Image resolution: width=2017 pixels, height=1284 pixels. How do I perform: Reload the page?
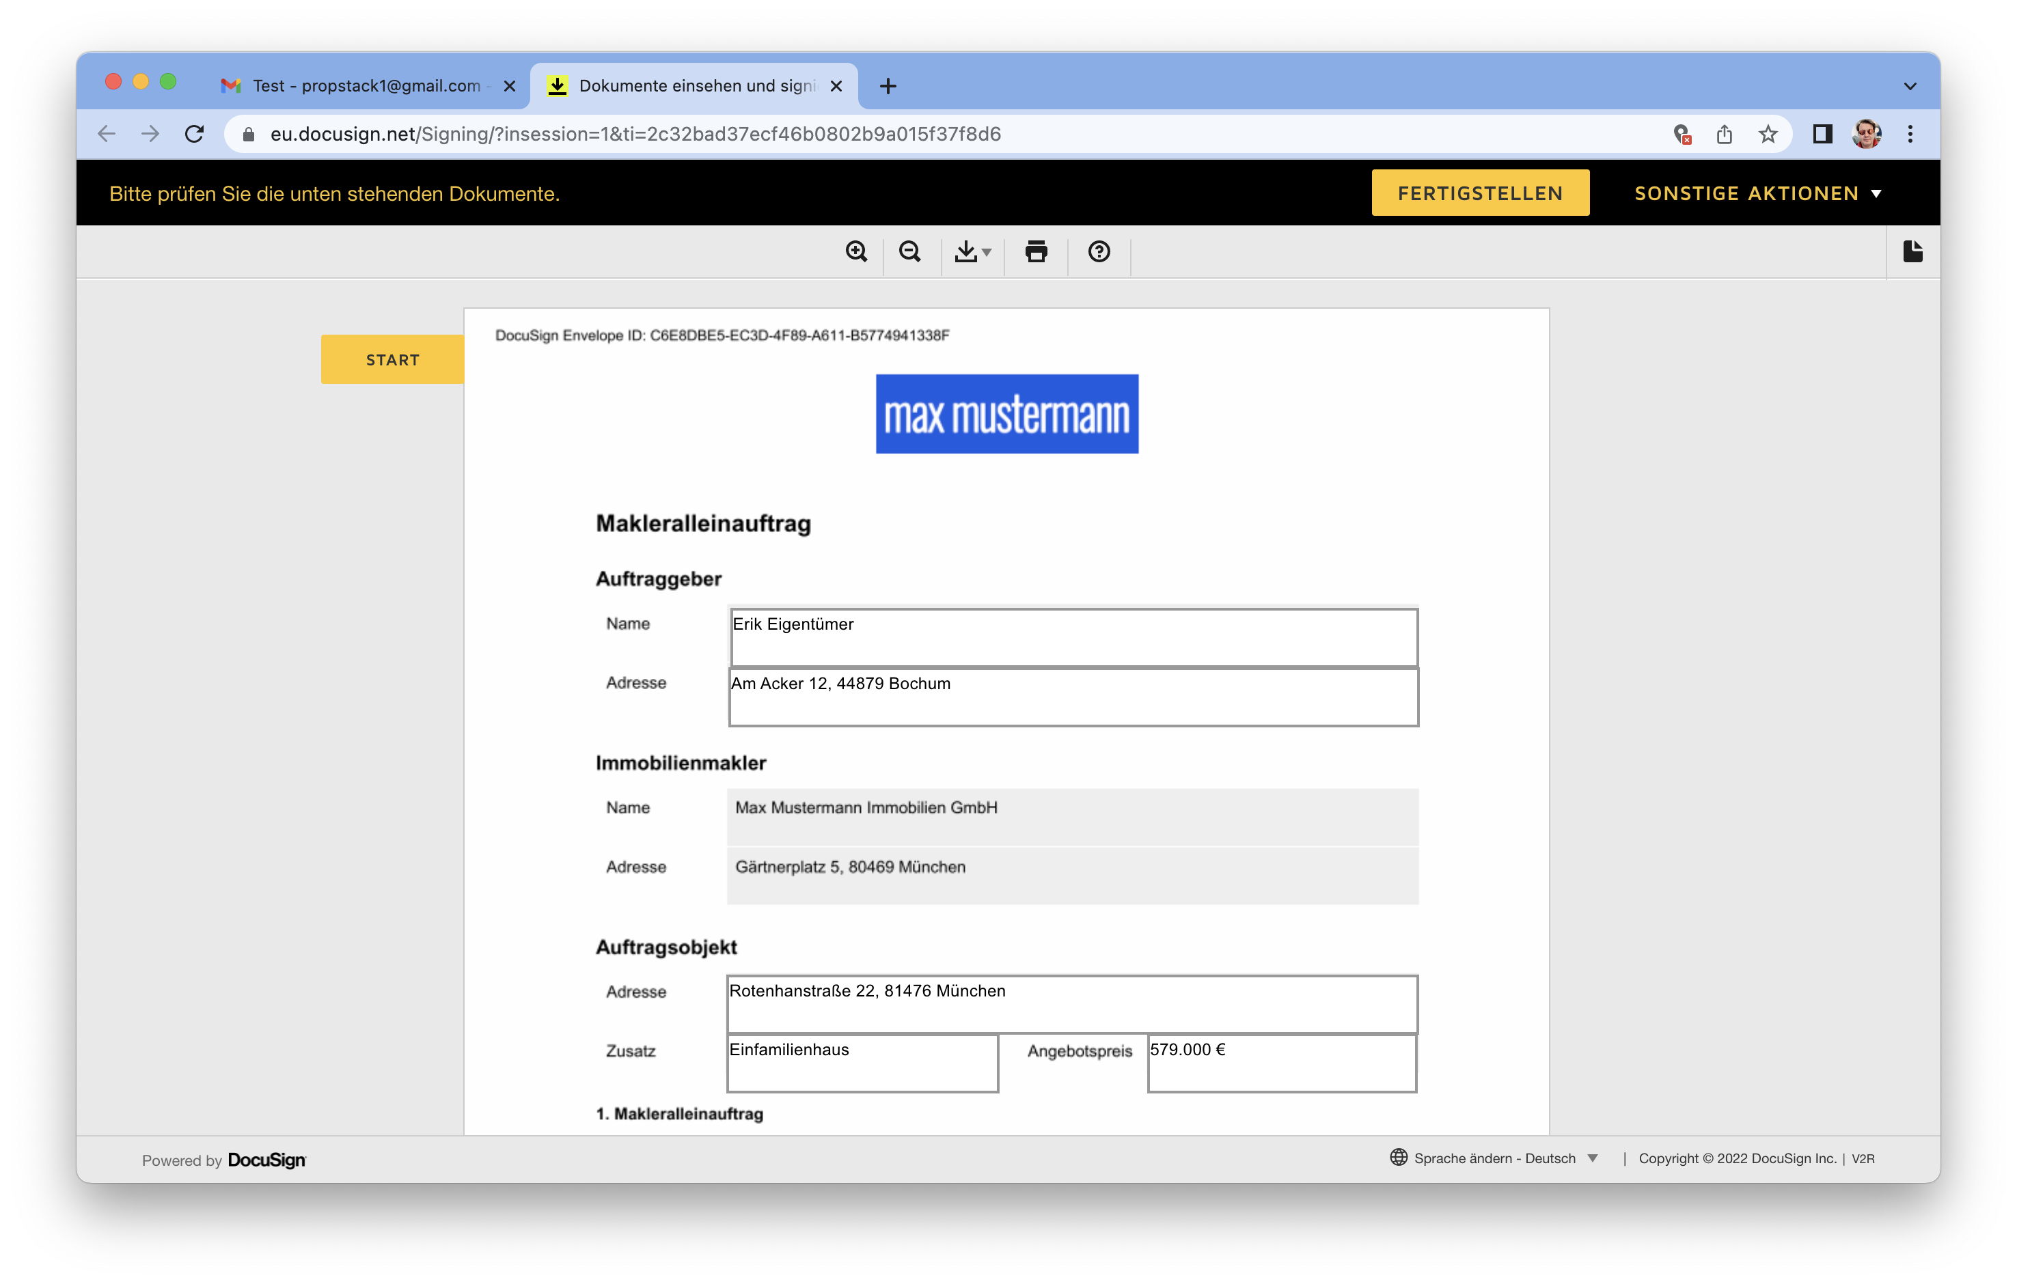pos(194,134)
